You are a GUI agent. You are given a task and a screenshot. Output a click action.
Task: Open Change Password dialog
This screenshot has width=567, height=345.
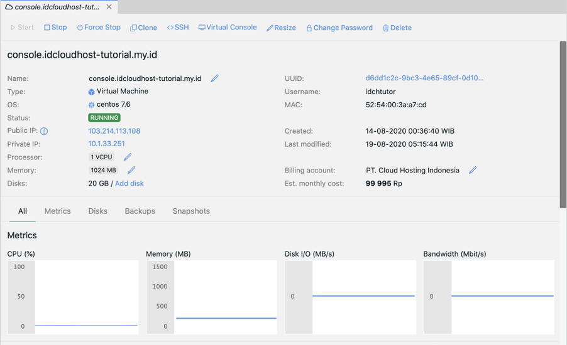pos(339,28)
